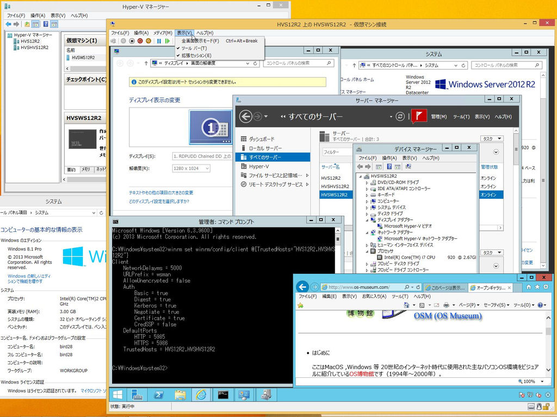Click the Command Prompt scrollbar up arrow
Screen dimensions: 557x417
click(x=338, y=230)
